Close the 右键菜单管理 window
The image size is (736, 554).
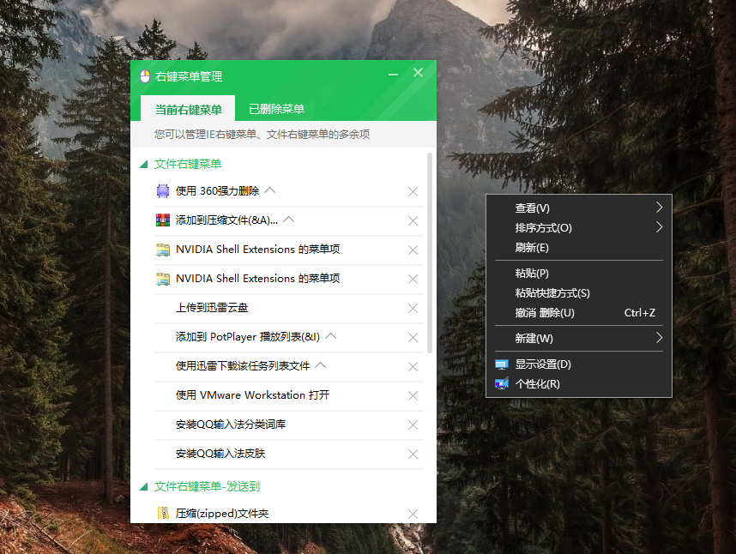pyautogui.click(x=418, y=73)
